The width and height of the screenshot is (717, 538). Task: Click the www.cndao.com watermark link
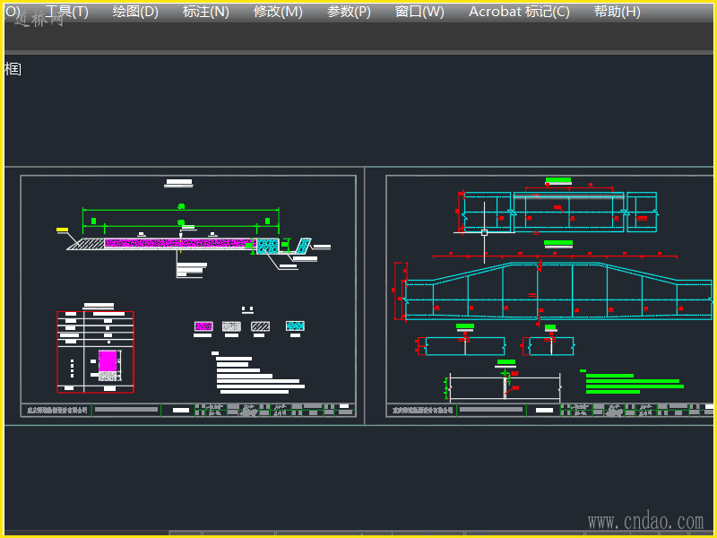pyautogui.click(x=645, y=522)
